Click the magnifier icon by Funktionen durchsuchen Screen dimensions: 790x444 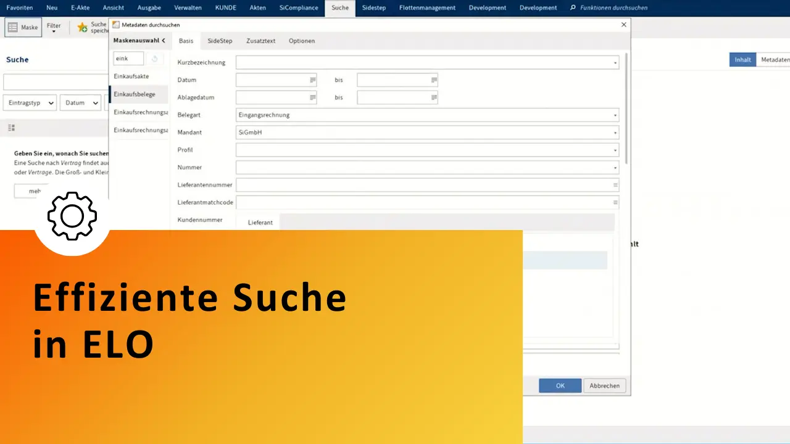click(573, 8)
